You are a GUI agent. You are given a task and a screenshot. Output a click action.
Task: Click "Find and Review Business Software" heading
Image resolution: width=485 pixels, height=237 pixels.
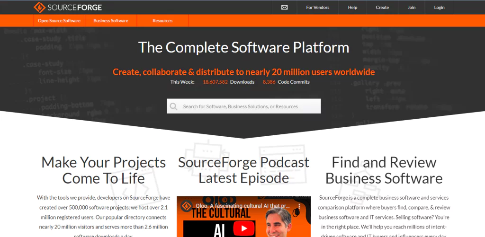coord(384,170)
